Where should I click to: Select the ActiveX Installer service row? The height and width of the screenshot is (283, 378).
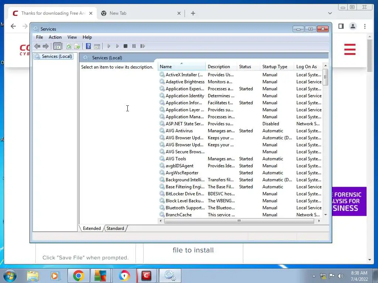click(240, 75)
